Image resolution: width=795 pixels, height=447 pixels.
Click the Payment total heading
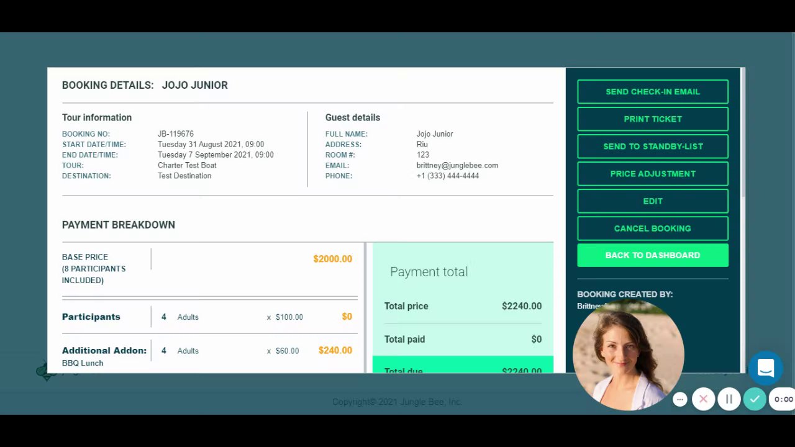point(429,272)
